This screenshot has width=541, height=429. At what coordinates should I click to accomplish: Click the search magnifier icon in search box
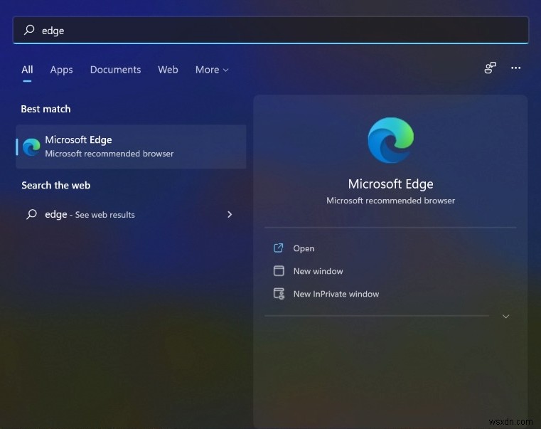tap(29, 30)
